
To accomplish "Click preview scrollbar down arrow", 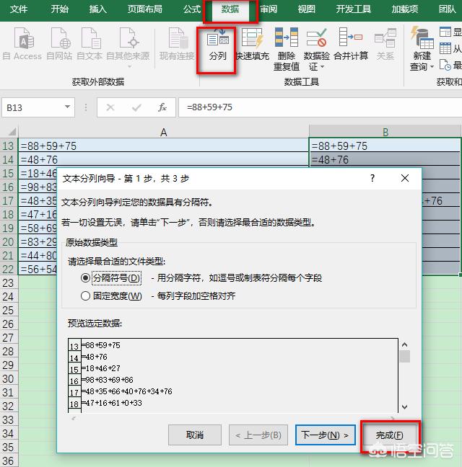I will pos(404,407).
